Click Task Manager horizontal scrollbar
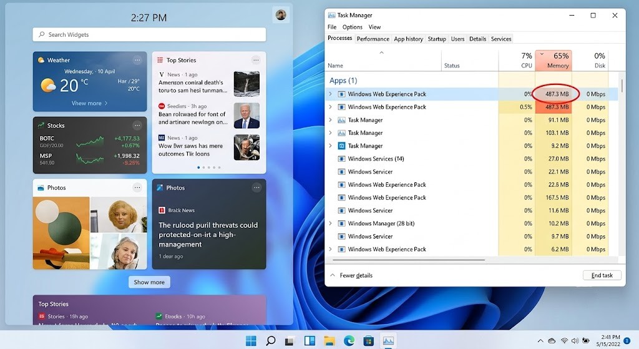639x349 pixels. pyautogui.click(x=409, y=260)
